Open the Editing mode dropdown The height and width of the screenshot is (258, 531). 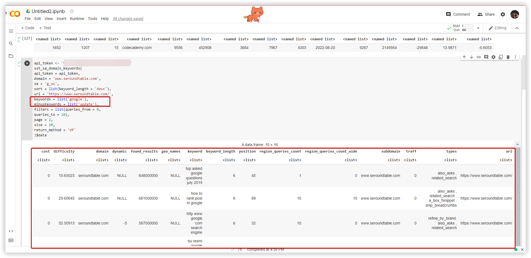[497, 28]
